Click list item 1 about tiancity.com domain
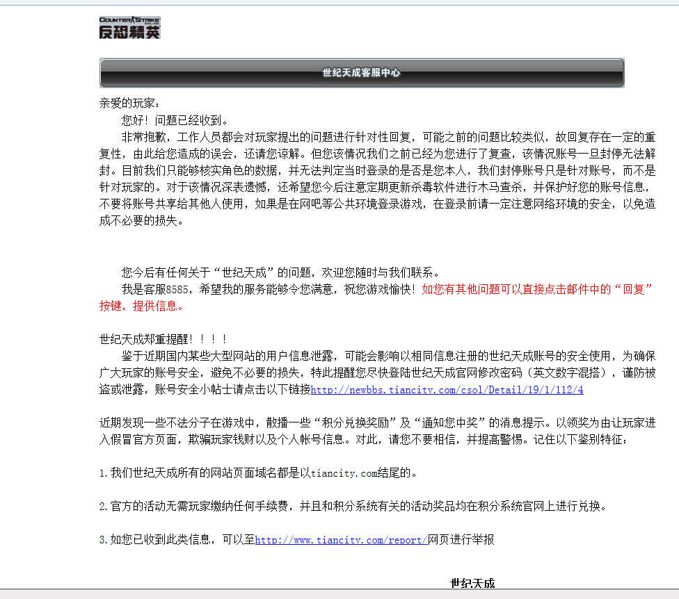Image resolution: width=679 pixels, height=599 pixels. click(259, 473)
